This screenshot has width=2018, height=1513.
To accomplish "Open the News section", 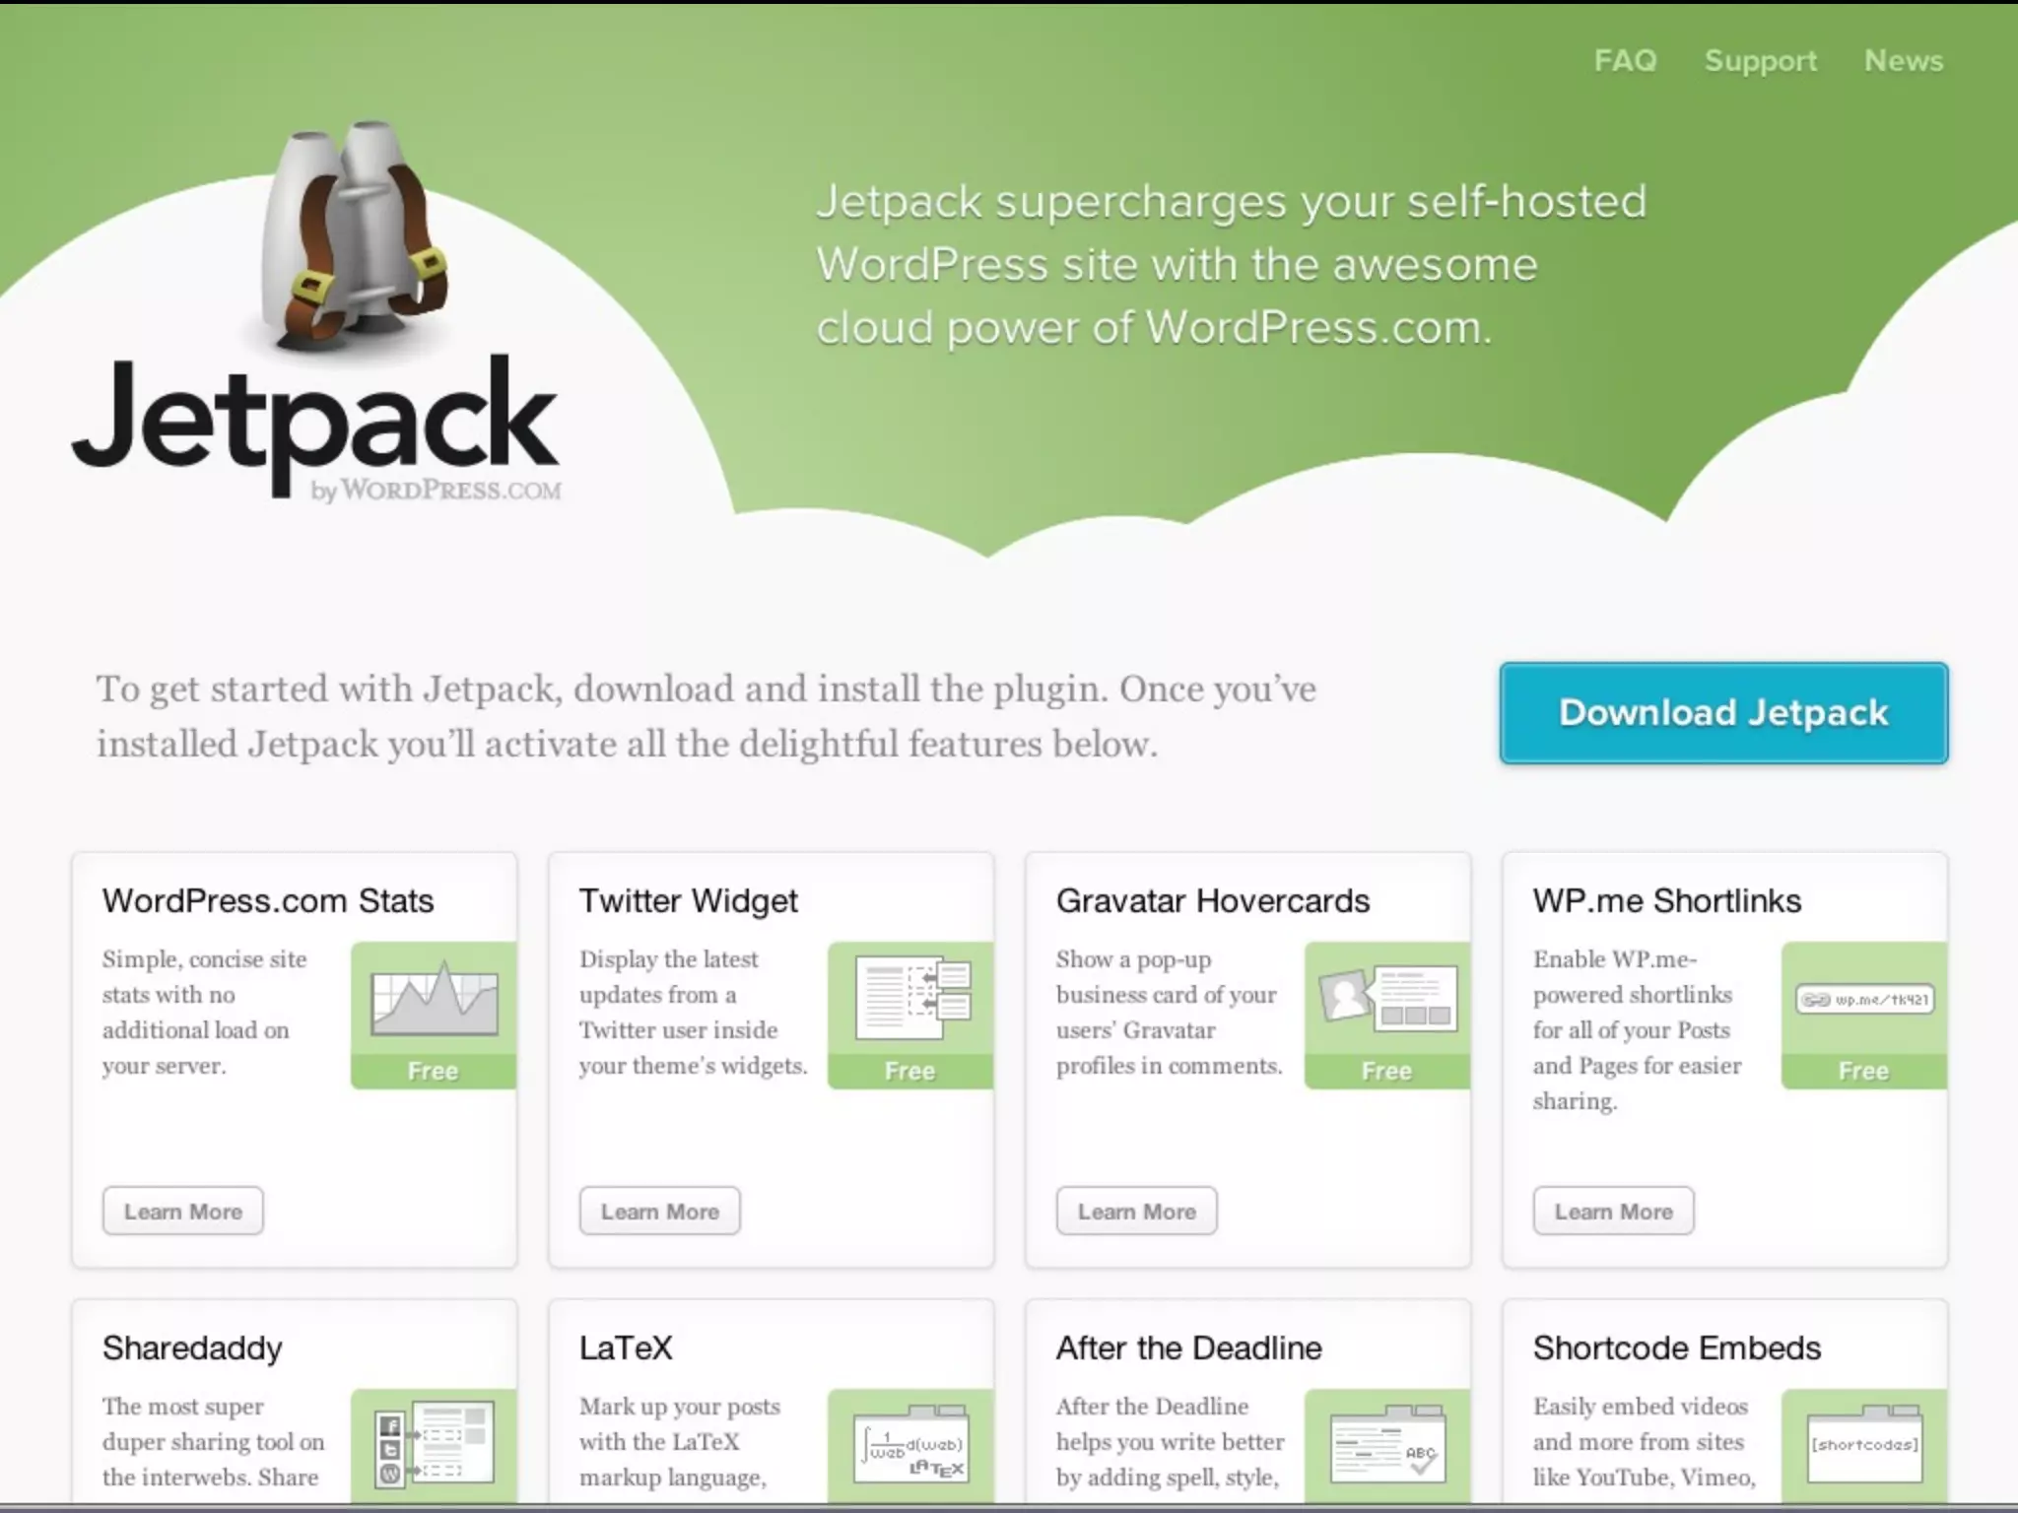I will (1903, 61).
